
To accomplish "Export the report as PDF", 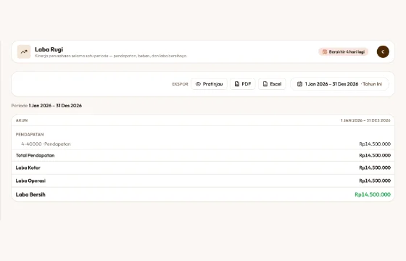I will pos(243,84).
